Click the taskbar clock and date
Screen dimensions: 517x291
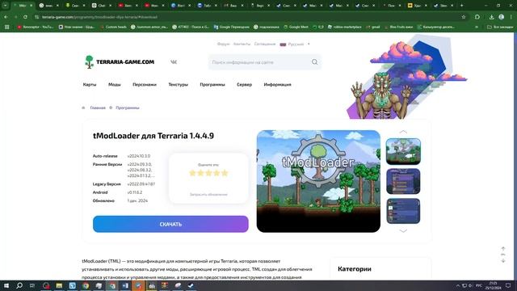coord(494,285)
